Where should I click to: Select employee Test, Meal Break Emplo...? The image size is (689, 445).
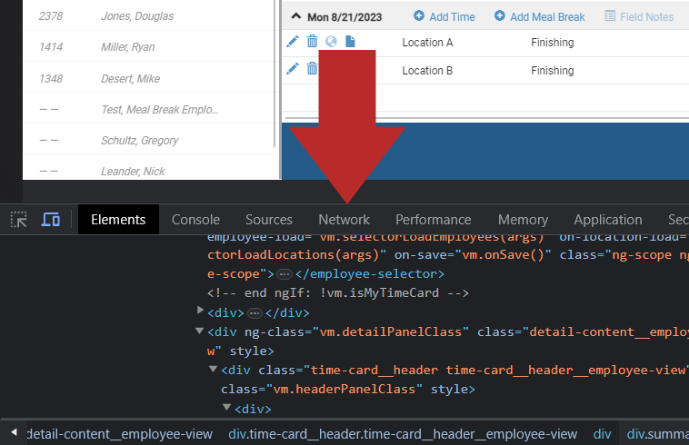[x=160, y=109]
